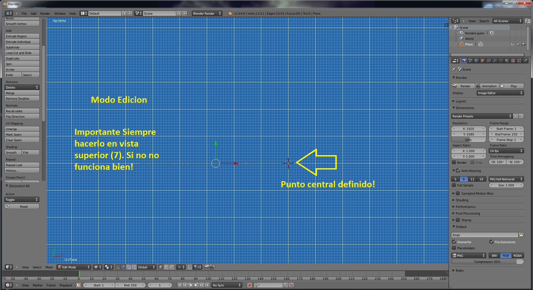Click the Extrude Region button
Screen dimensions: 533x290
22,36
